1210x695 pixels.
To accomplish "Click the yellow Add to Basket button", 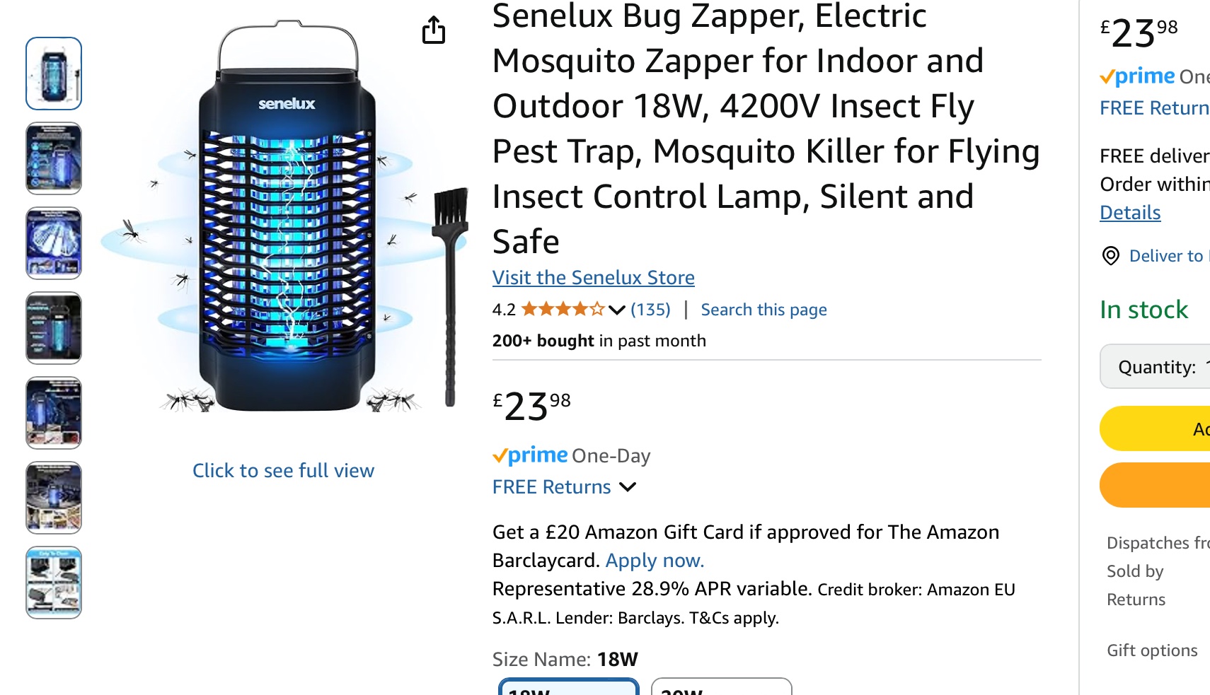I will click(1156, 428).
